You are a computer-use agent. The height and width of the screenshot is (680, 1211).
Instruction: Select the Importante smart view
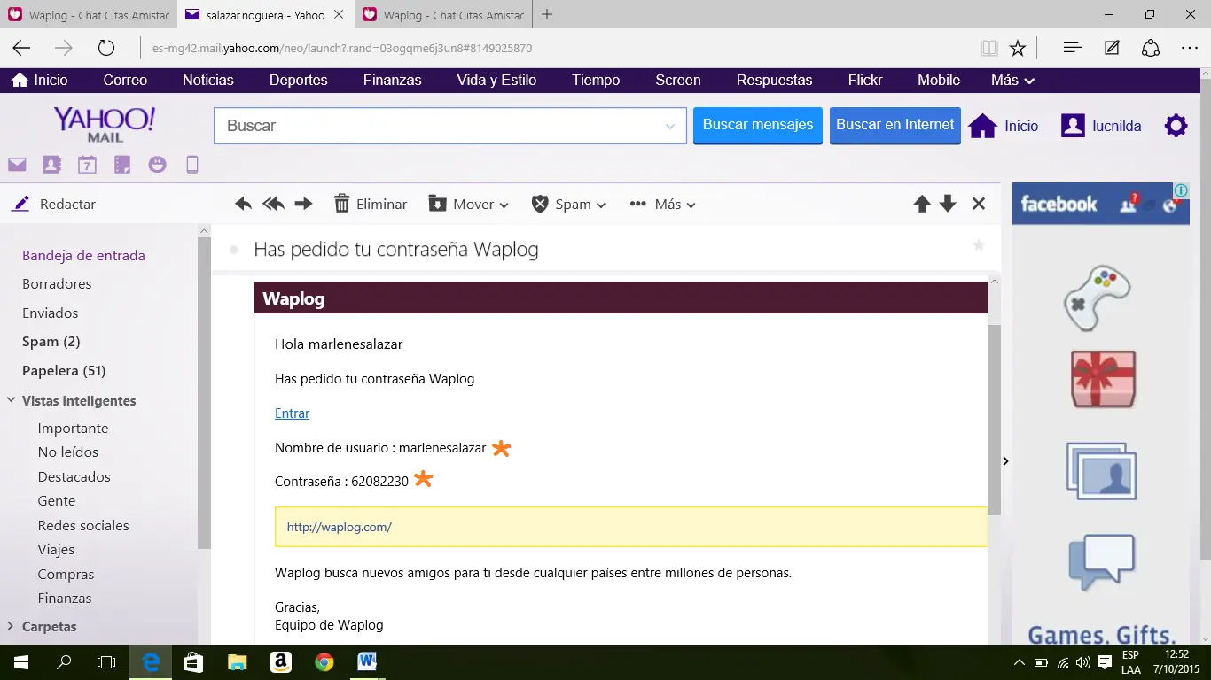(73, 428)
